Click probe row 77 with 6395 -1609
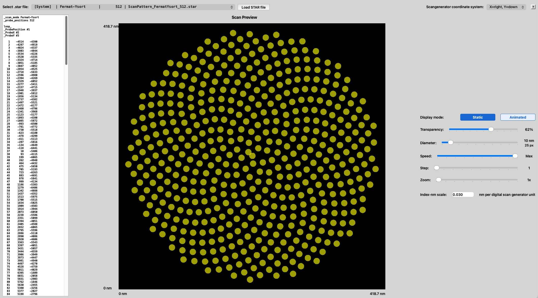This screenshot has width=538, height=298. coord(23,273)
